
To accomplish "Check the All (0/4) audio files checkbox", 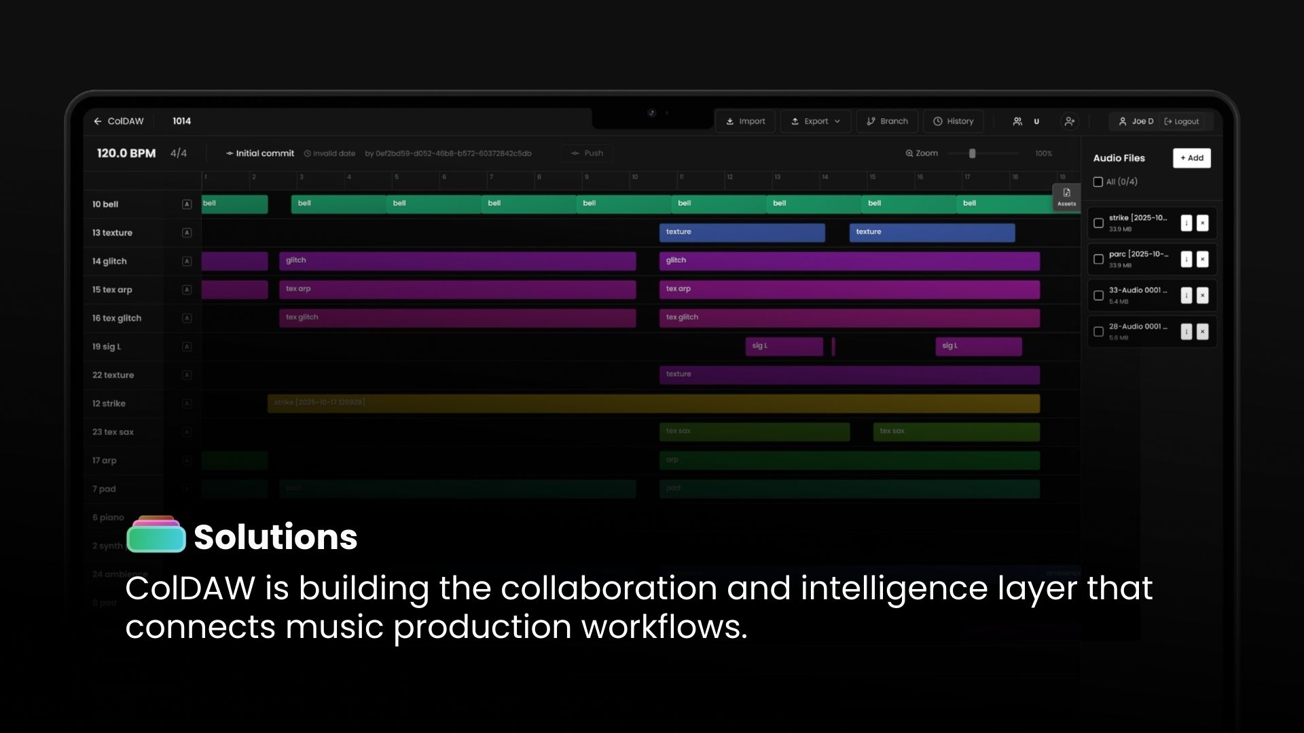I will click(x=1098, y=182).
